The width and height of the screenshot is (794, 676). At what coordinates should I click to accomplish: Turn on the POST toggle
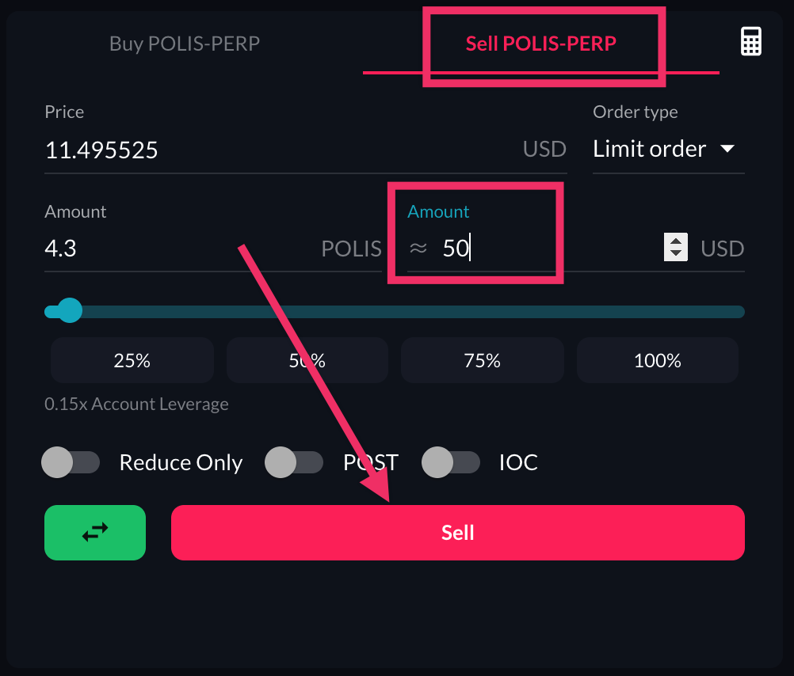point(294,463)
